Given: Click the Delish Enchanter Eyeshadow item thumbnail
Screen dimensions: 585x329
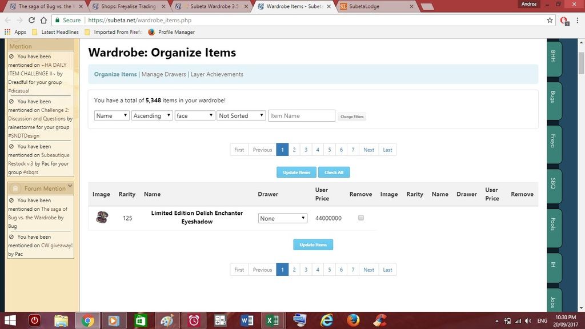Looking at the screenshot, I should [x=102, y=218].
